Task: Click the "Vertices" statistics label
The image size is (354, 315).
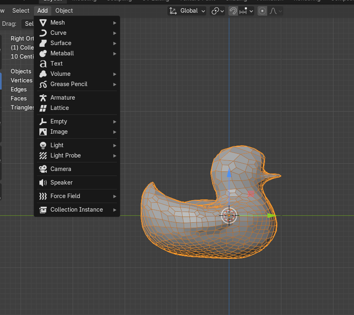Action: [22, 80]
